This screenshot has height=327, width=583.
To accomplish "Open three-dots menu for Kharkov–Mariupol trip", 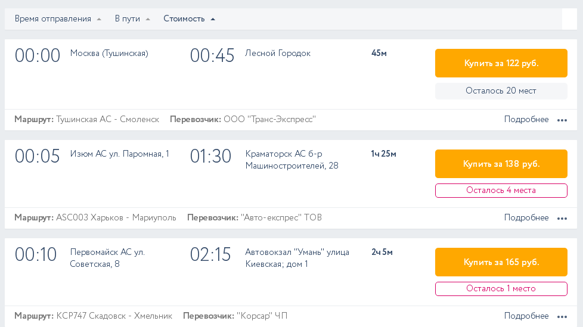I will [562, 218].
